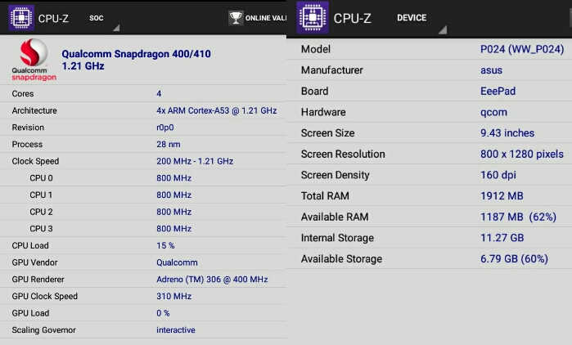Select the GPU Renderer Adreno 306 row
Screen dimensions: 572x345
point(143,280)
